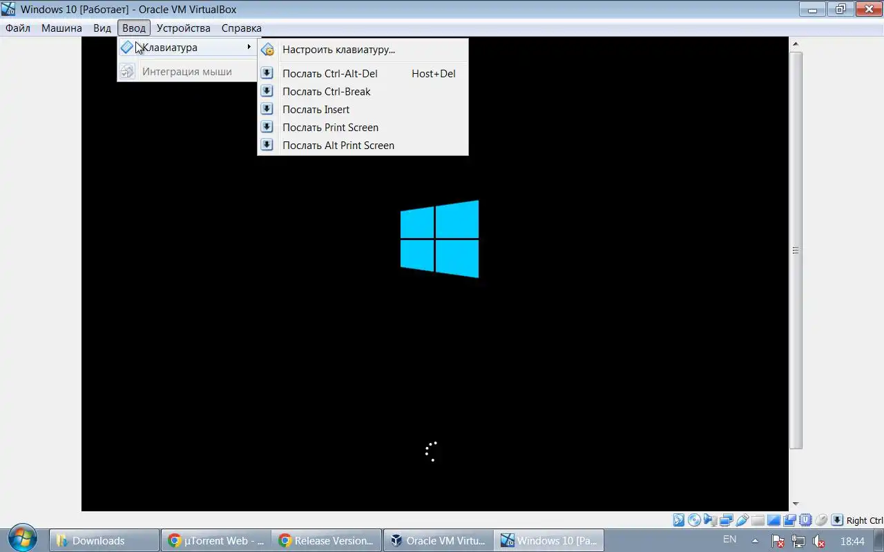Click the vertical scrollbar thumb

tap(796, 250)
